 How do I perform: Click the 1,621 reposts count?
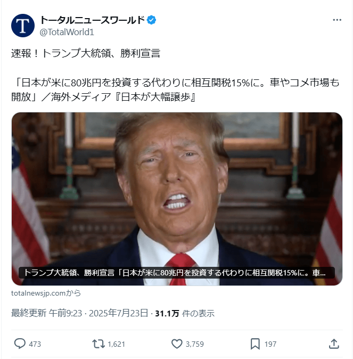[x=116, y=344]
